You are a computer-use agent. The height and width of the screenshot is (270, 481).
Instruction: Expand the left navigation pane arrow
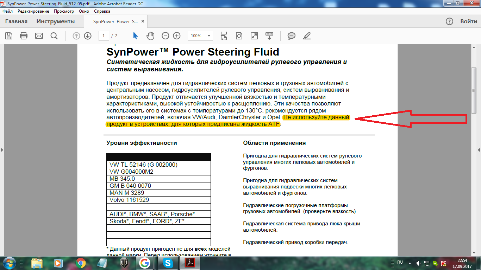(x=2, y=150)
